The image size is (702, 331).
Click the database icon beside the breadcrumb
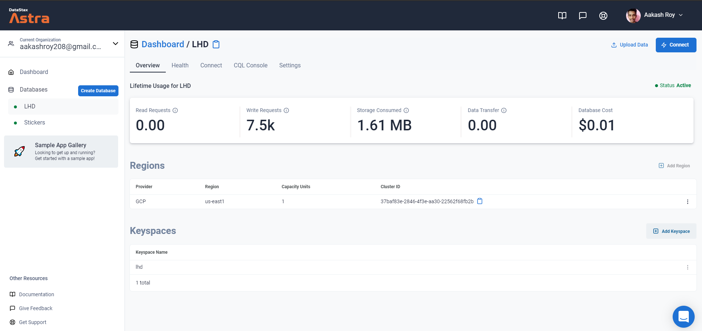pos(134,44)
